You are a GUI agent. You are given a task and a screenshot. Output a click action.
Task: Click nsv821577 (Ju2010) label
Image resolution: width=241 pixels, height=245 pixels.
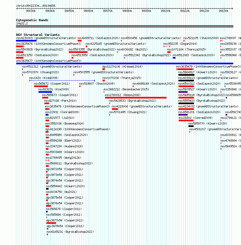point(60,118)
